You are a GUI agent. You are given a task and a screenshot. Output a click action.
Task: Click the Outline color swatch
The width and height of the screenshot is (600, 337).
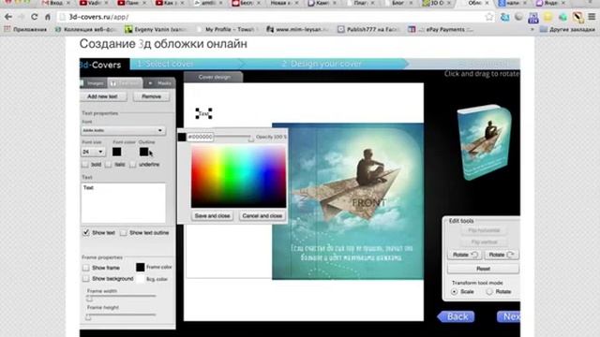click(143, 152)
